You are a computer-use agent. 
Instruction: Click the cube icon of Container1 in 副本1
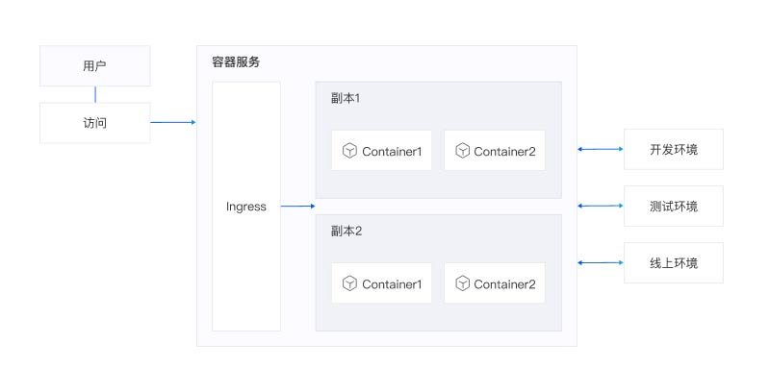(x=349, y=151)
